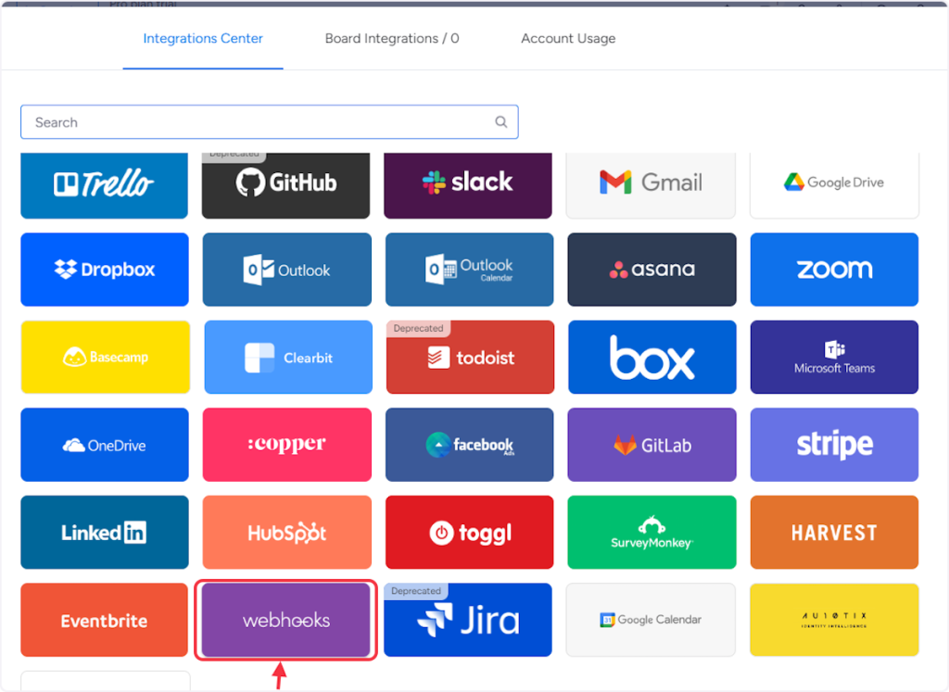Viewport: 949px width, 692px height.
Task: Open the Google Calendar integration card
Action: coord(651,620)
